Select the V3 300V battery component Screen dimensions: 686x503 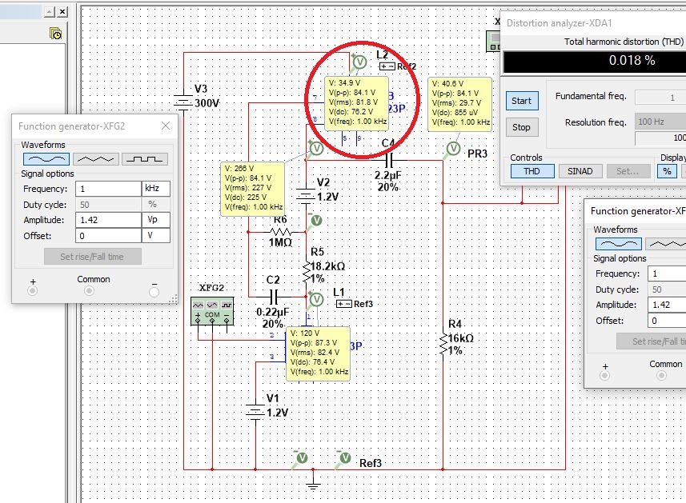pos(183,102)
